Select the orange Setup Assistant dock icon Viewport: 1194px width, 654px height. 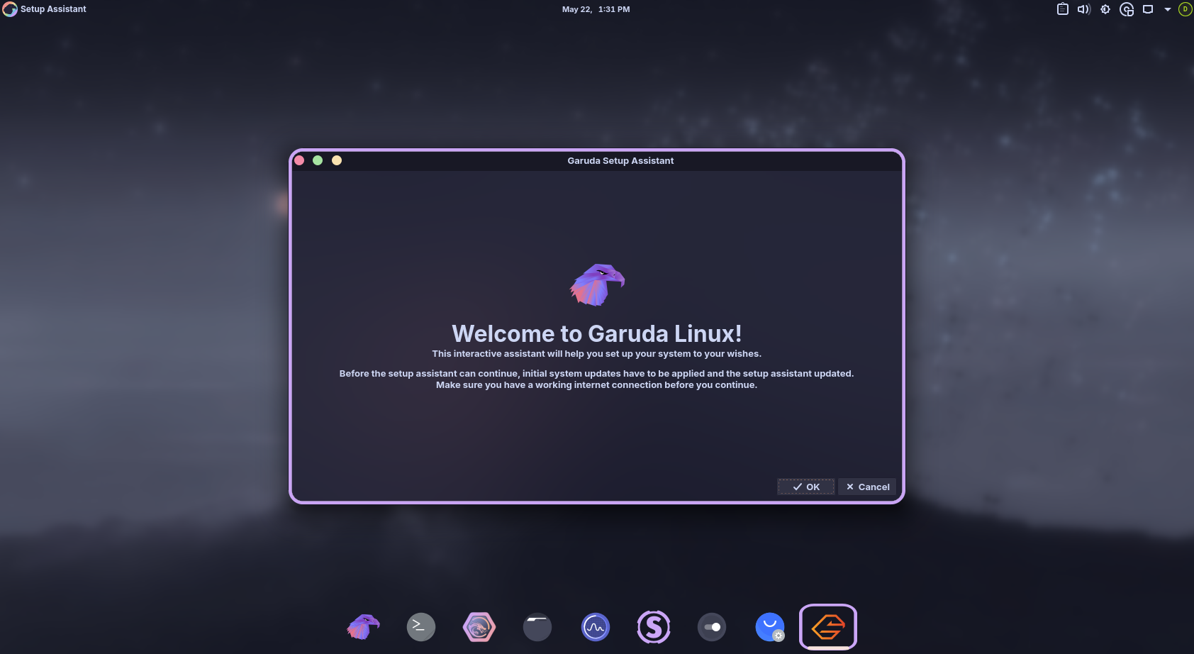pos(828,627)
